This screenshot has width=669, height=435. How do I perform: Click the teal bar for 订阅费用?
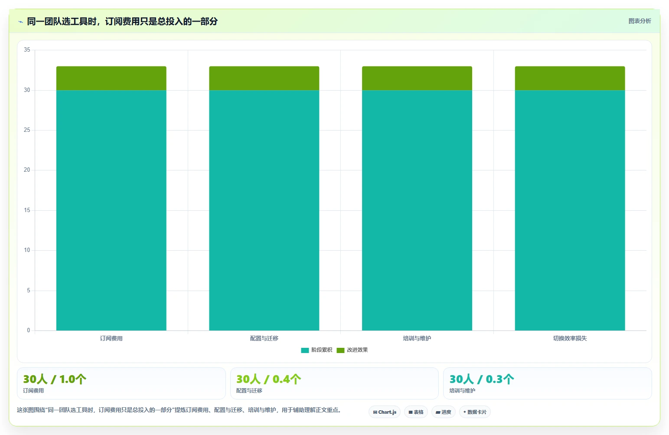click(111, 210)
